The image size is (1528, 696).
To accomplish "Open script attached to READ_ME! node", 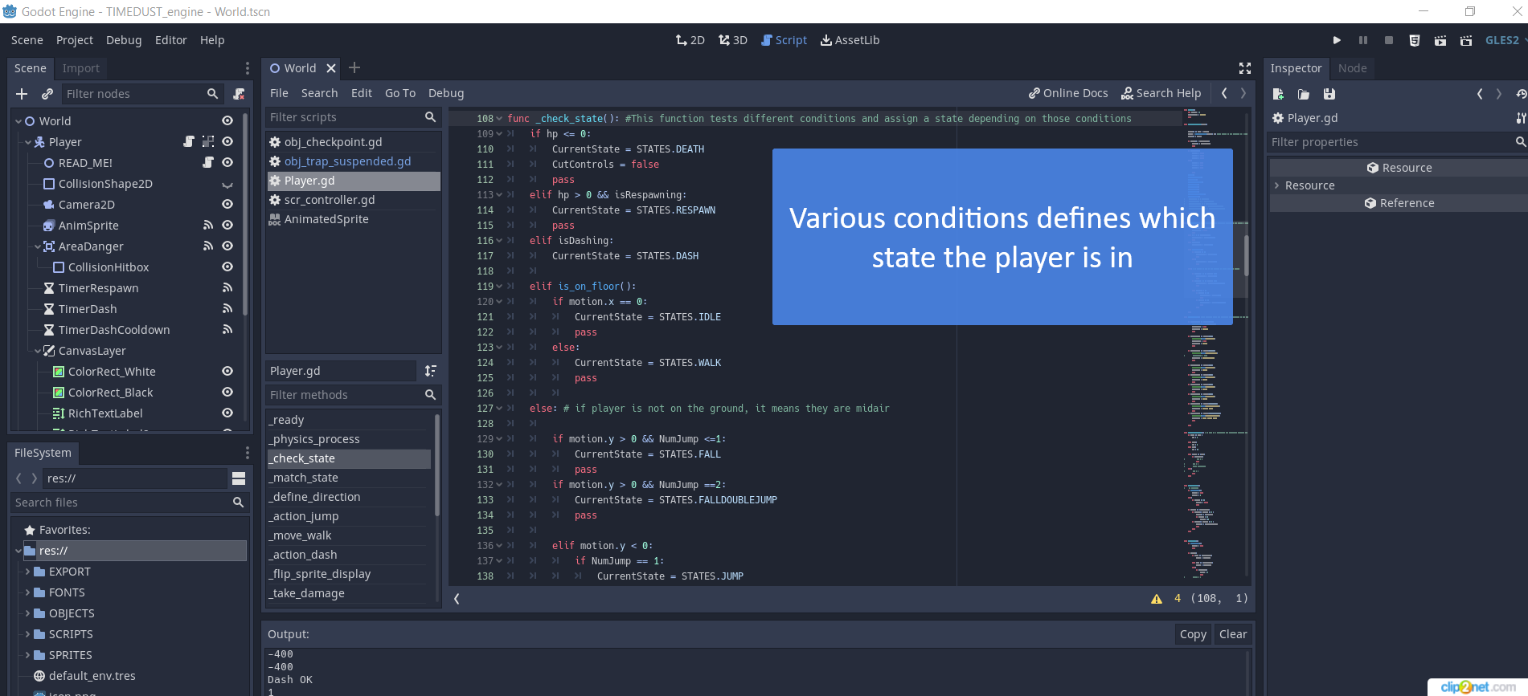I will coord(208,162).
